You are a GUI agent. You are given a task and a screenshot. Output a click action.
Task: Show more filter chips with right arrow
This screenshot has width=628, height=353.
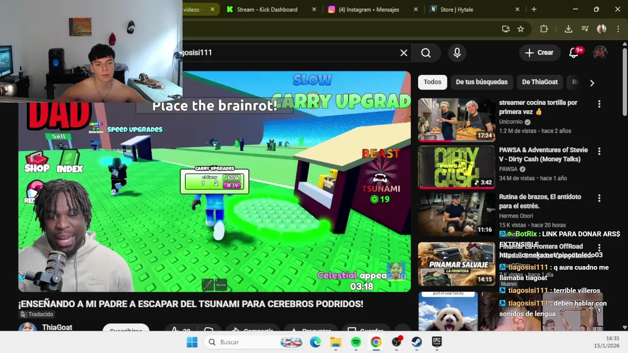pos(592,83)
